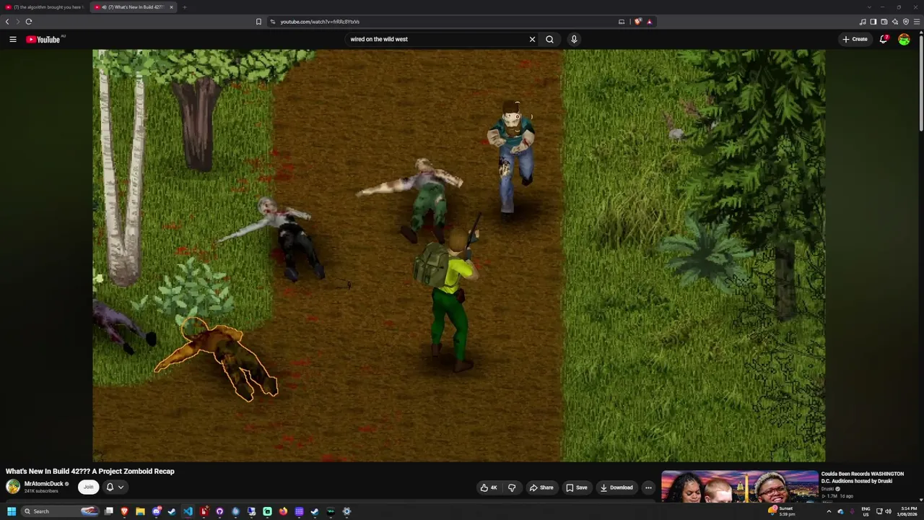Save the video to a playlist
The image size is (924, 520).
[576, 487]
